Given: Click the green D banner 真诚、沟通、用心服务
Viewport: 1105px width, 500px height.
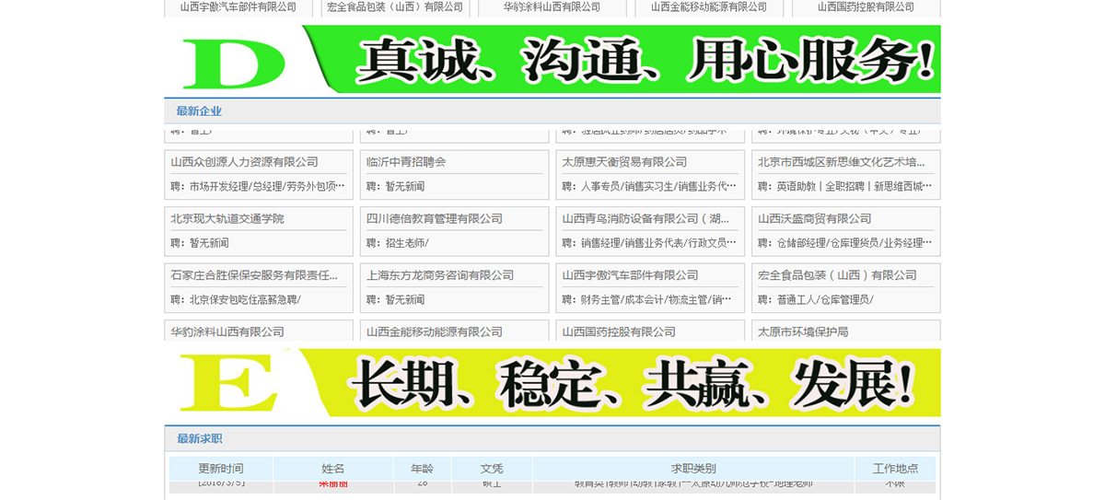Looking at the screenshot, I should (x=552, y=59).
